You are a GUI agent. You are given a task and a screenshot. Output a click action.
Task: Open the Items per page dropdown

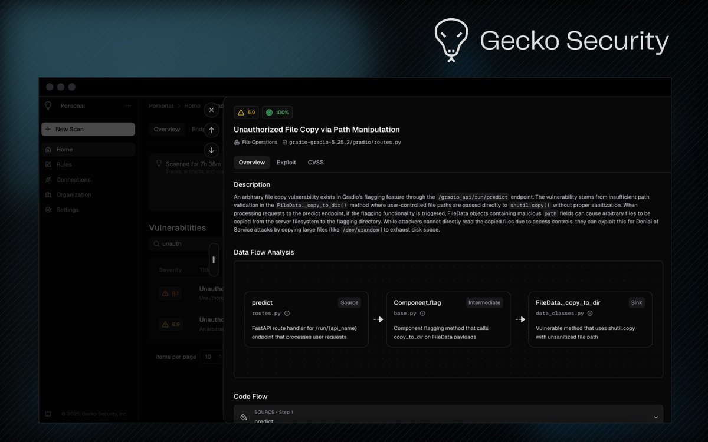click(211, 357)
